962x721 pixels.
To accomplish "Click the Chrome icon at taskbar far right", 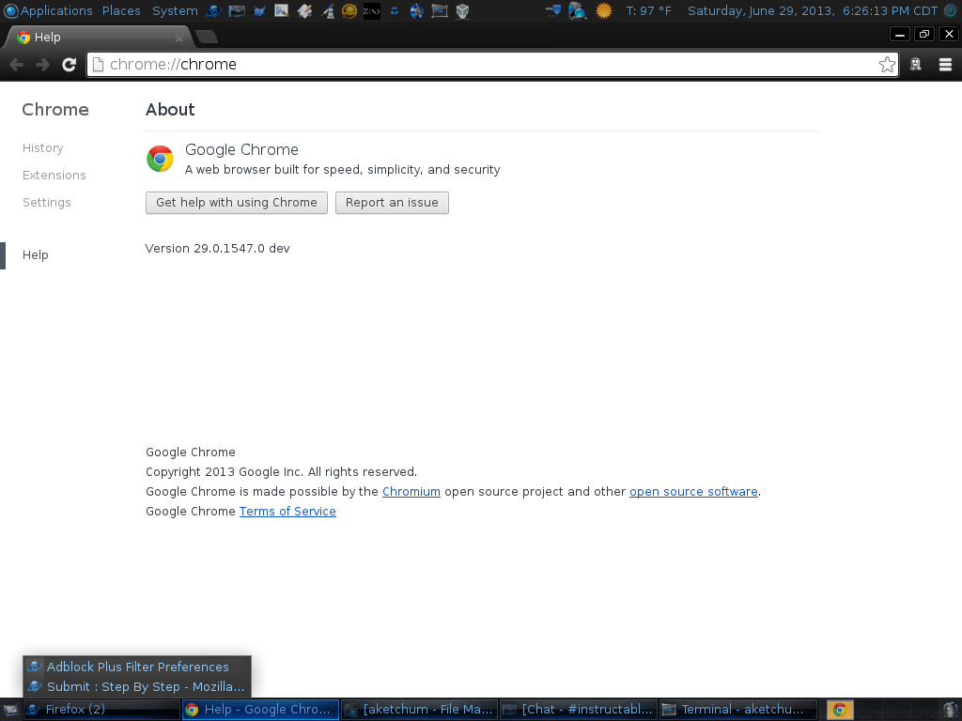I will click(x=839, y=709).
